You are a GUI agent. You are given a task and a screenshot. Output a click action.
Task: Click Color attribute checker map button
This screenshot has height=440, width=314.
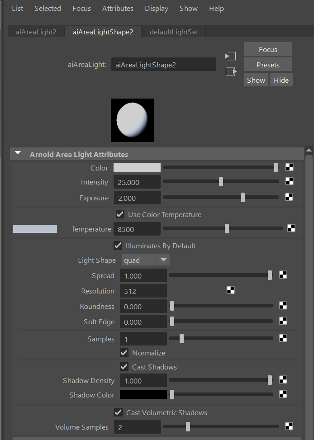click(x=289, y=167)
